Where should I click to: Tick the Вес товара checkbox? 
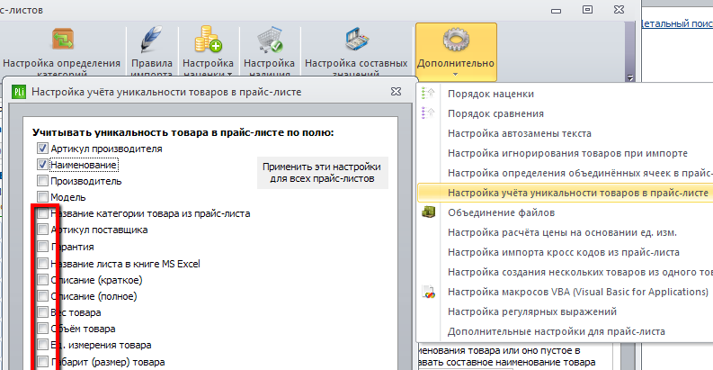tap(42, 312)
